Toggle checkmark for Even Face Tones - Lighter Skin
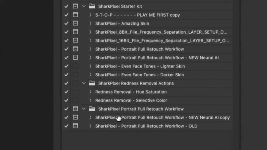267x150 pixels. [66, 66]
